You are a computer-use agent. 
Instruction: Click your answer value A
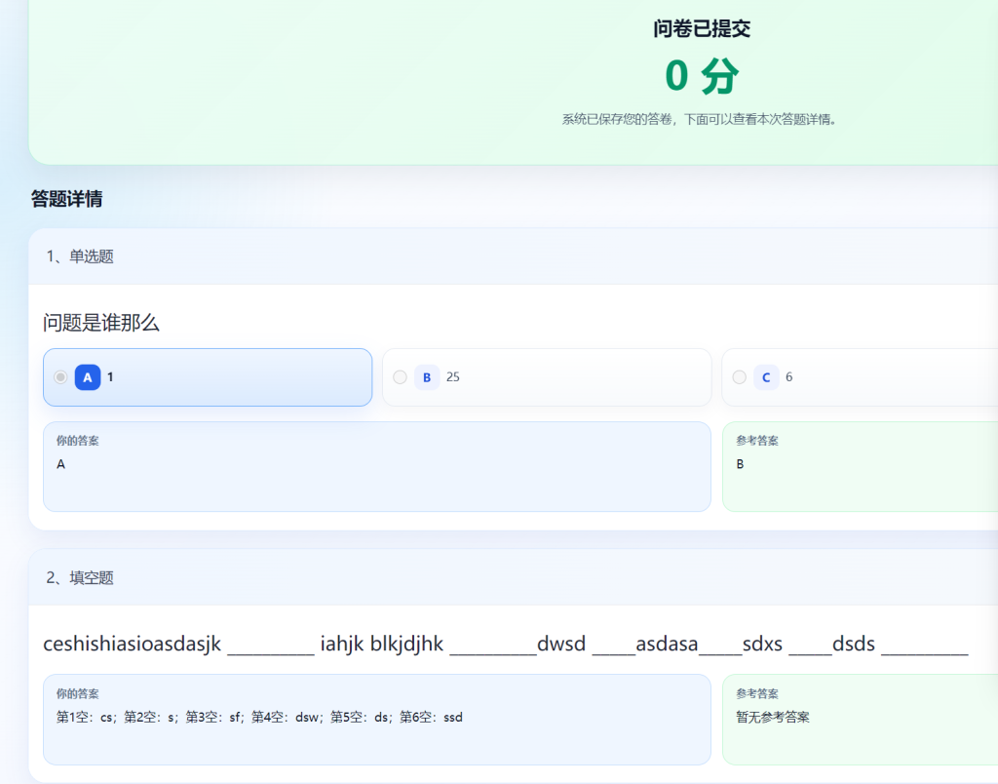tap(60, 464)
